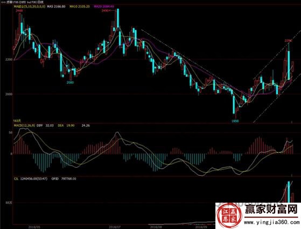Click the 2016/08 date axis label
Screen dimensions: 301x229
pyautogui.click(x=156, y=227)
